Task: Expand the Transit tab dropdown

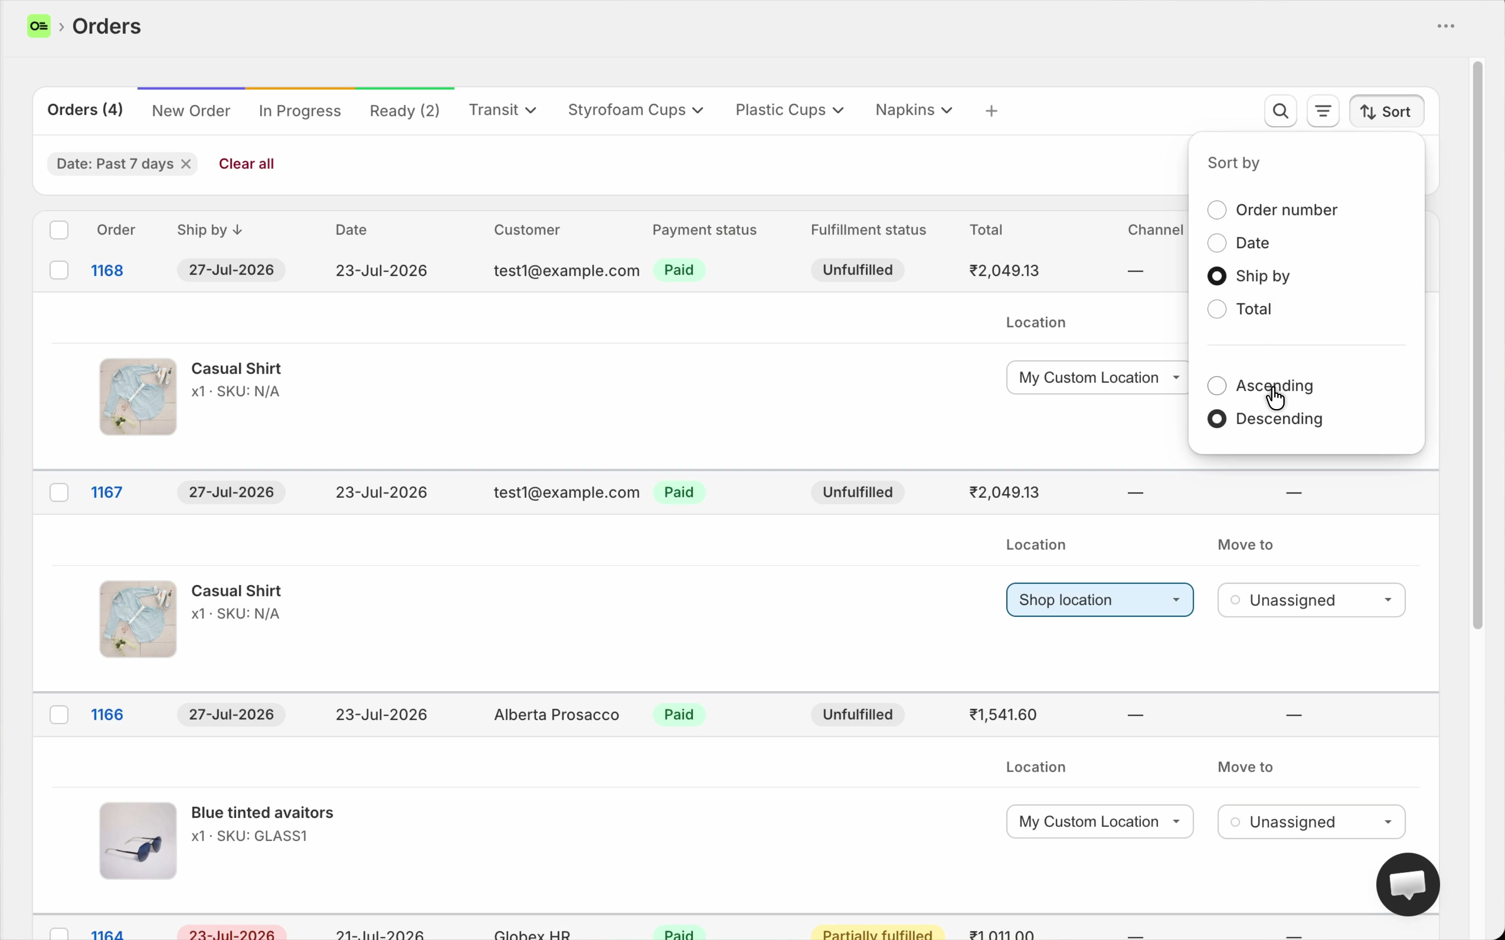Action: coord(503,110)
